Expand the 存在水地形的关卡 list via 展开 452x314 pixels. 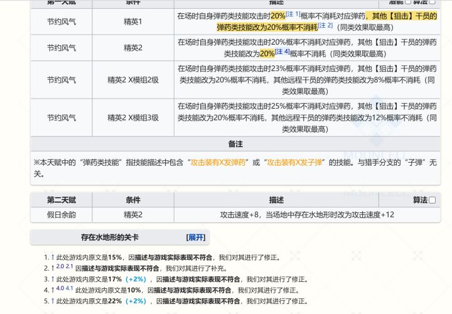pyautogui.click(x=196, y=237)
